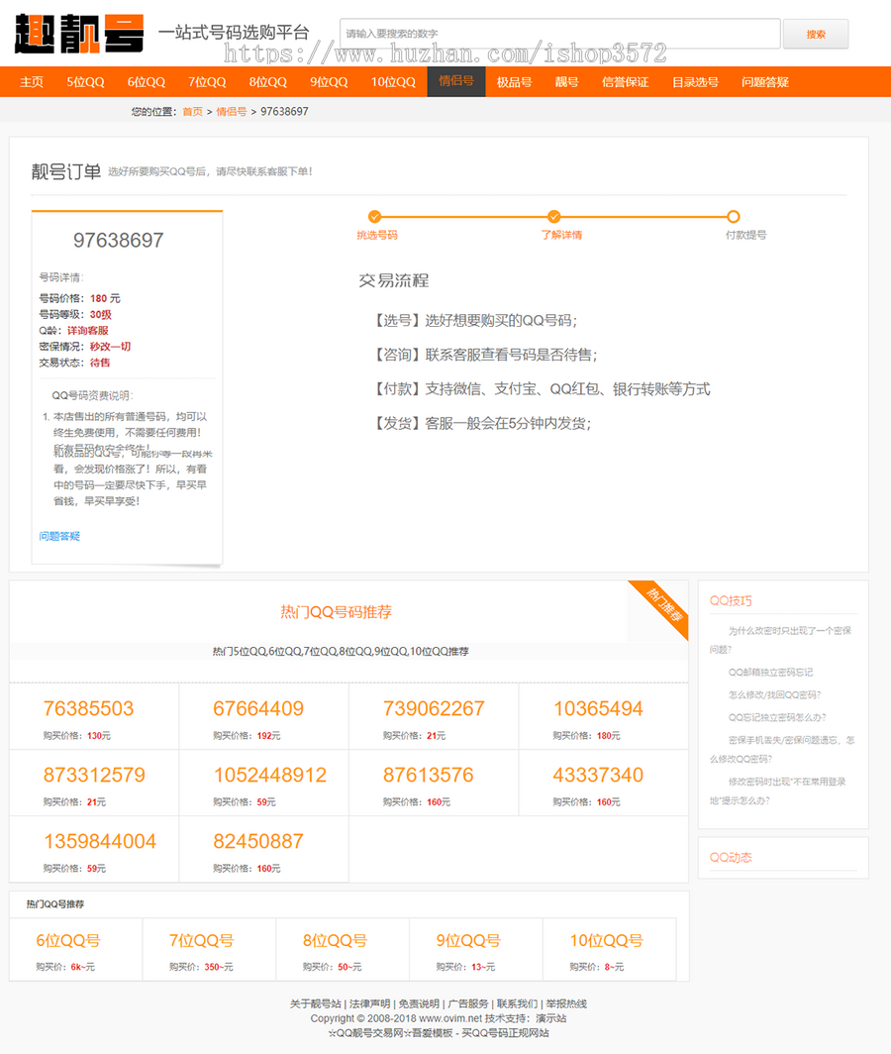
Task: Select 极品号 in the navigation bar
Action: pyautogui.click(x=515, y=82)
